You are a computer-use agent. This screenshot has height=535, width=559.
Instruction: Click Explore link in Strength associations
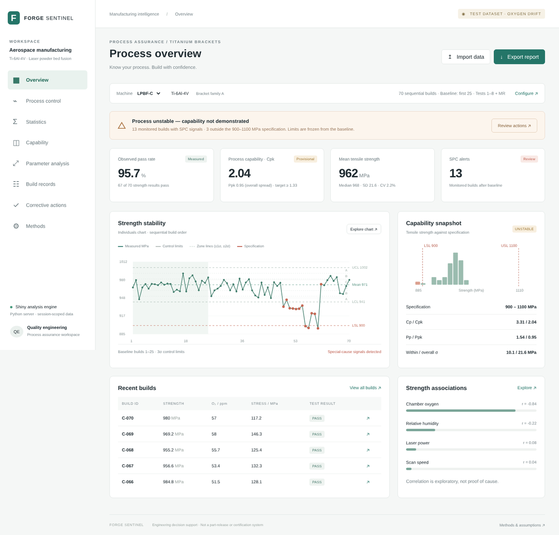(527, 388)
